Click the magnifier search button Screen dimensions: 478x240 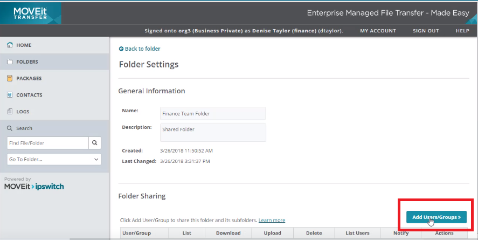[x=95, y=143]
